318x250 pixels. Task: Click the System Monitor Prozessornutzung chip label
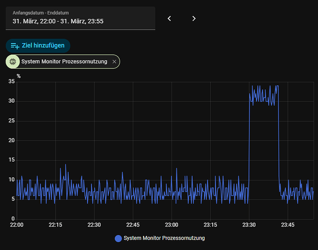point(64,61)
